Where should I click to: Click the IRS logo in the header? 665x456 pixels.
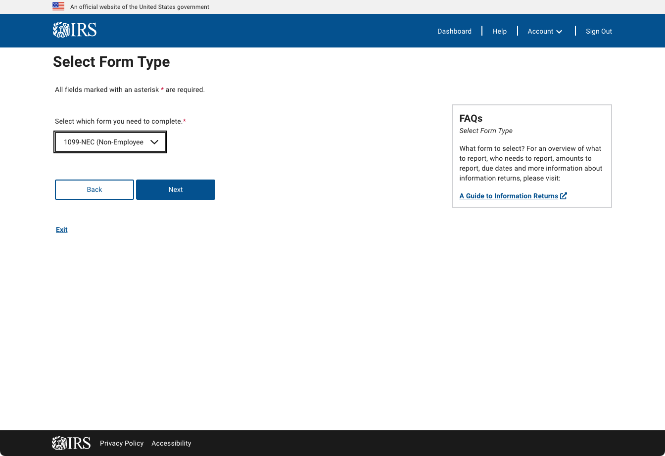click(75, 30)
